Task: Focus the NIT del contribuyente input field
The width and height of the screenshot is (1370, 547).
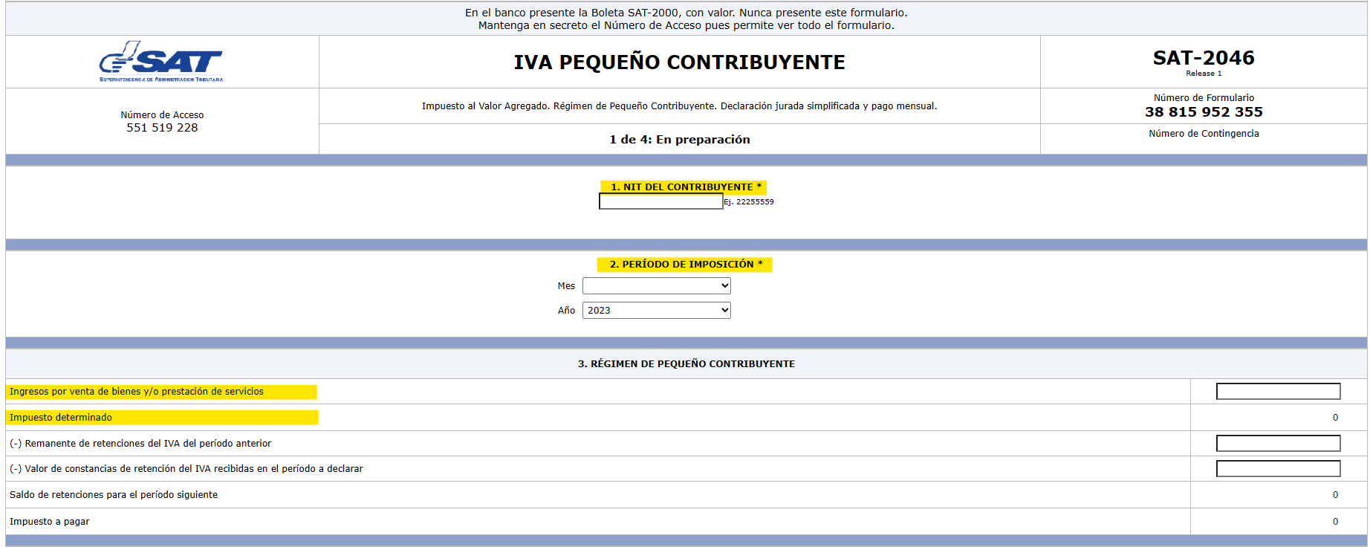Action: [x=661, y=201]
